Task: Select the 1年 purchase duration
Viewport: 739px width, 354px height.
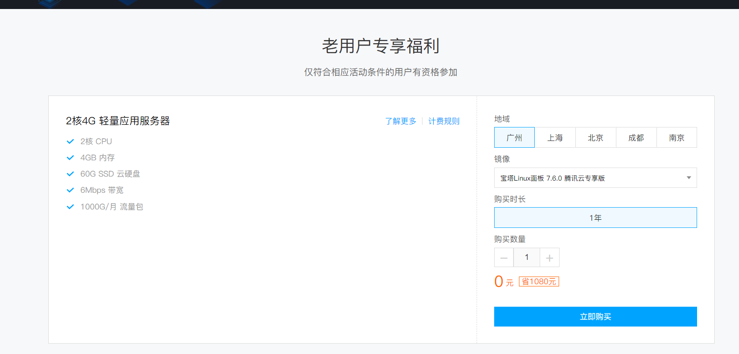Action: click(x=596, y=218)
